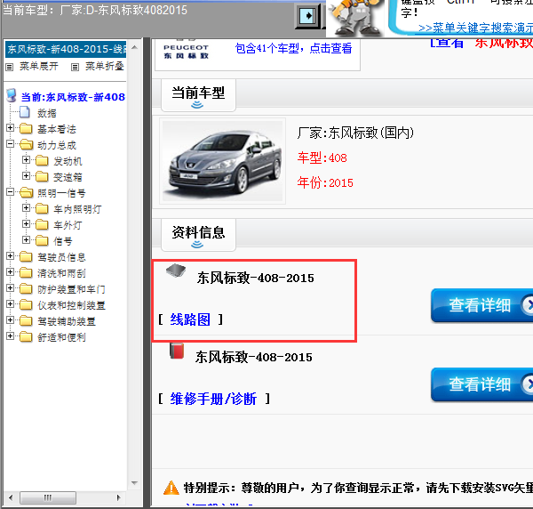
Task: Click the open 照明—信号 folder icon
Action: pos(26,192)
